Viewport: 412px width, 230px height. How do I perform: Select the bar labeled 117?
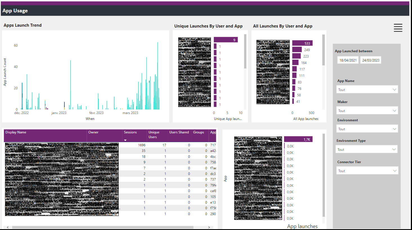pos(294,69)
